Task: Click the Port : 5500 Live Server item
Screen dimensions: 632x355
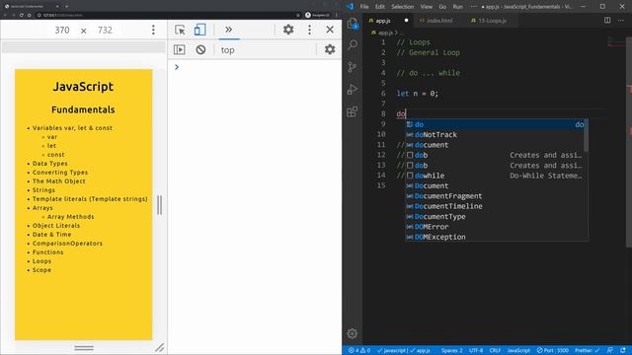Action: click(553, 351)
